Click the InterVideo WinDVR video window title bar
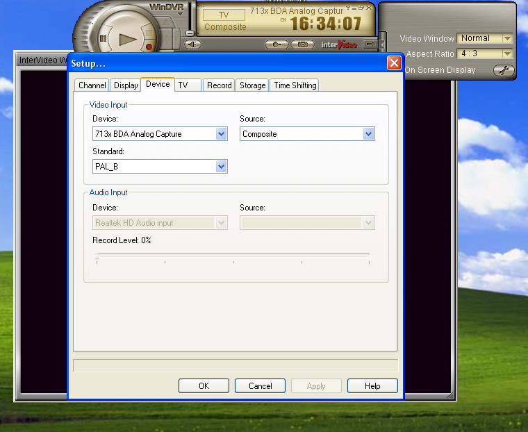This screenshot has width=528, height=432. point(42,60)
